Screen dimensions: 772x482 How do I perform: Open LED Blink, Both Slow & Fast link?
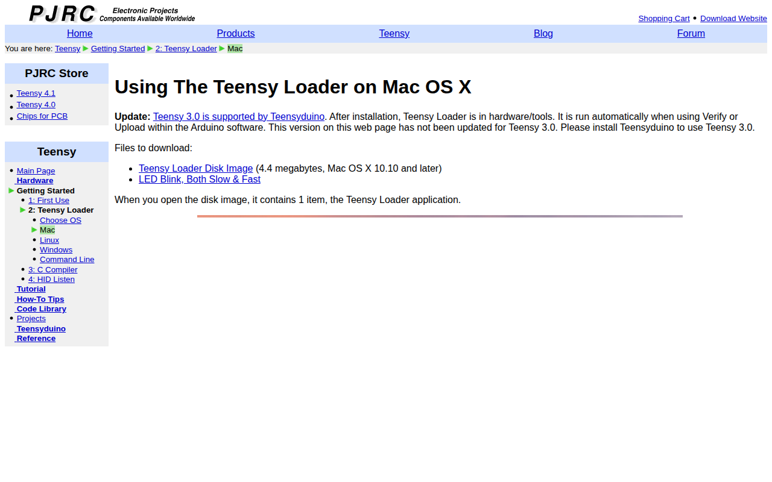click(200, 180)
